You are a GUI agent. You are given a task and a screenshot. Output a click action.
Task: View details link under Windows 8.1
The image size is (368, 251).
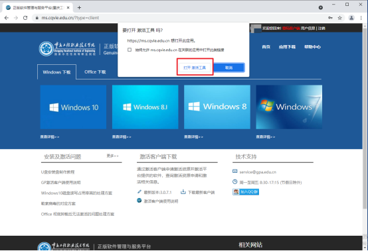pos(122,137)
